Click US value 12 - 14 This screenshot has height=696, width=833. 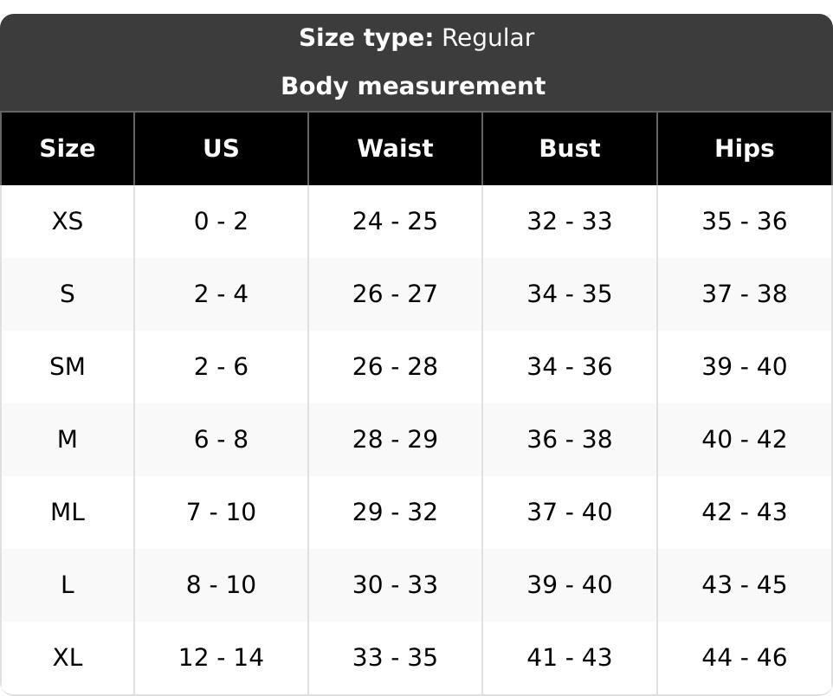pyautogui.click(x=221, y=658)
